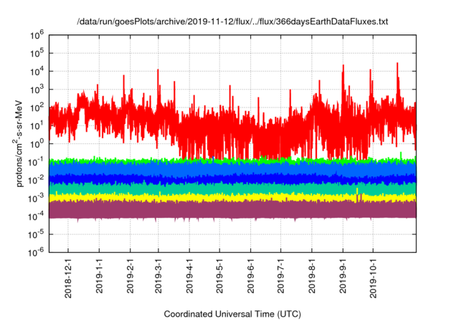The width and height of the screenshot is (459, 321).
Task: Click the 2019-3-1 date label
Action: tap(158, 276)
